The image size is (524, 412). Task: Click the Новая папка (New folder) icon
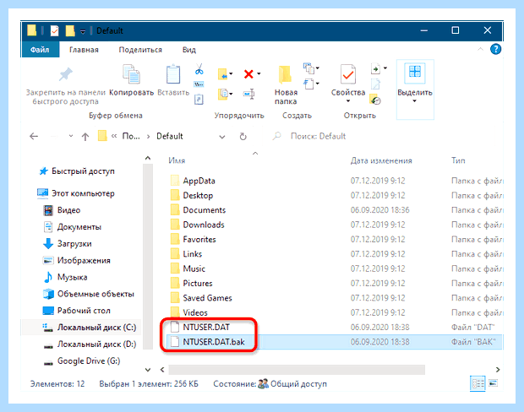285,74
